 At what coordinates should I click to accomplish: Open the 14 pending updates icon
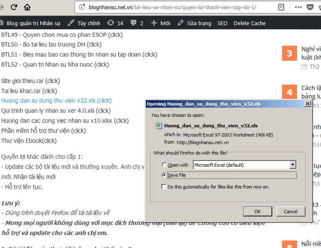(x=115, y=23)
